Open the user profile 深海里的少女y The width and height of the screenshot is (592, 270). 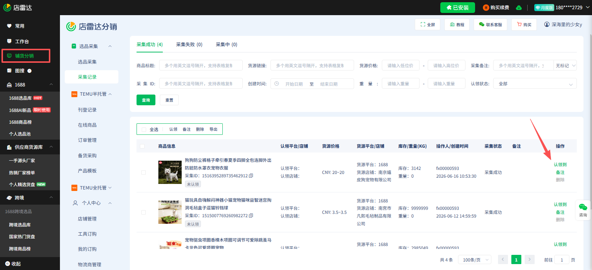(x=563, y=24)
